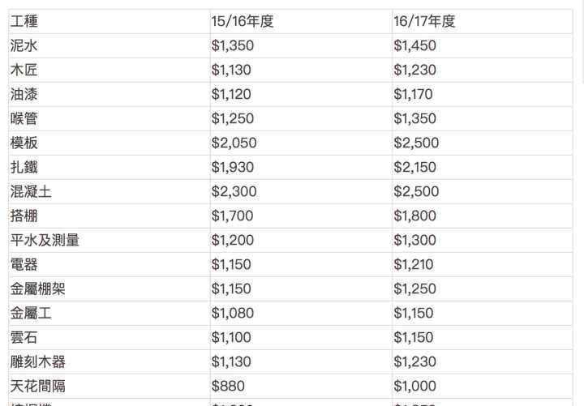This screenshot has height=406, width=584.
Task: Click the 混凝土 row label
Action: (31, 192)
